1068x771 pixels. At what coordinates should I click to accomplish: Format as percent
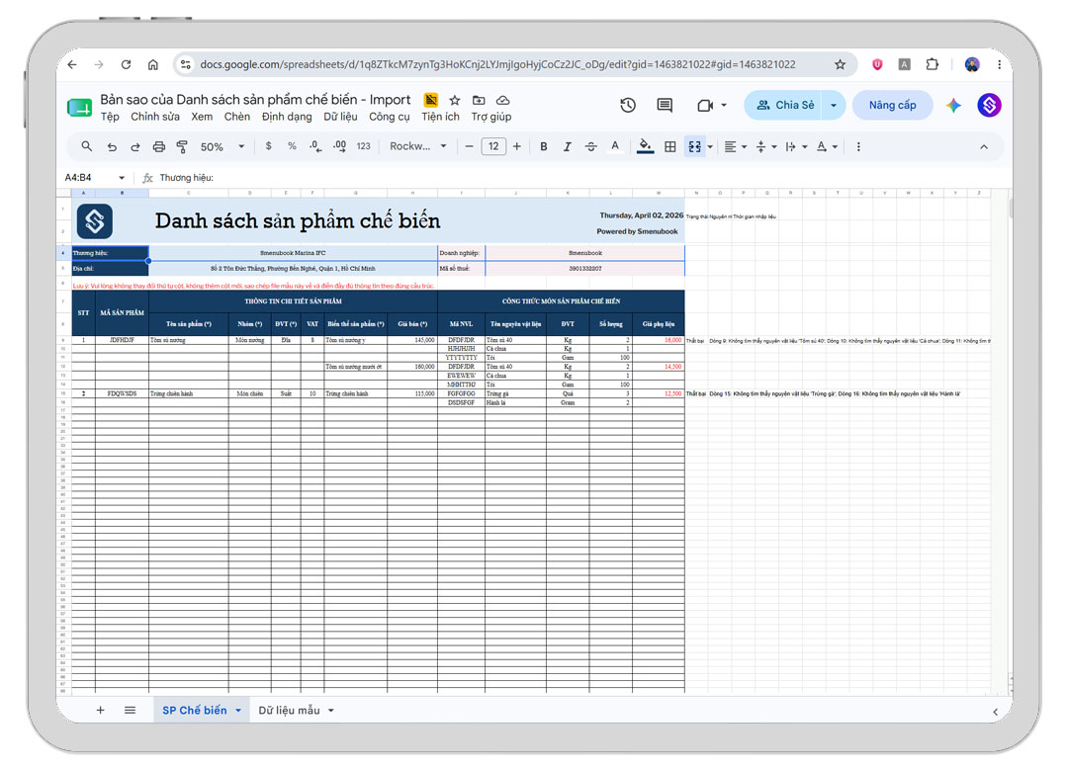click(292, 146)
